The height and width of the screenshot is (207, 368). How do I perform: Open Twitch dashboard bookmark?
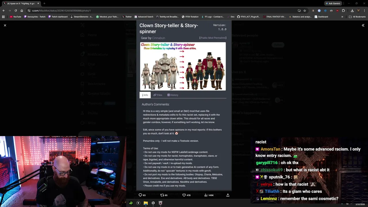pyautogui.click(x=58, y=17)
